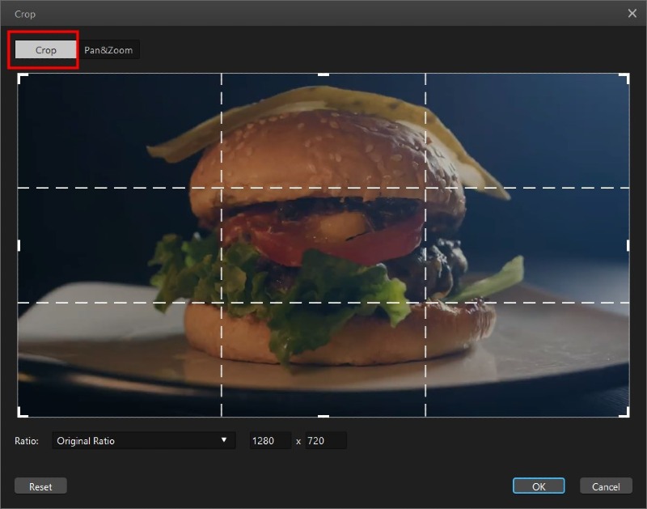Viewport: 647px width, 509px height.
Task: Click the top-center crop edge handle
Action: tap(323, 74)
